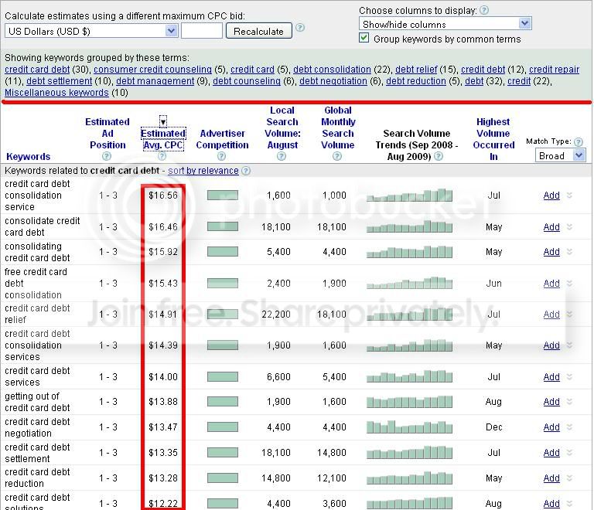This screenshot has height=510, width=594.
Task: Click the maximum CPC bid input field
Action: tap(202, 31)
